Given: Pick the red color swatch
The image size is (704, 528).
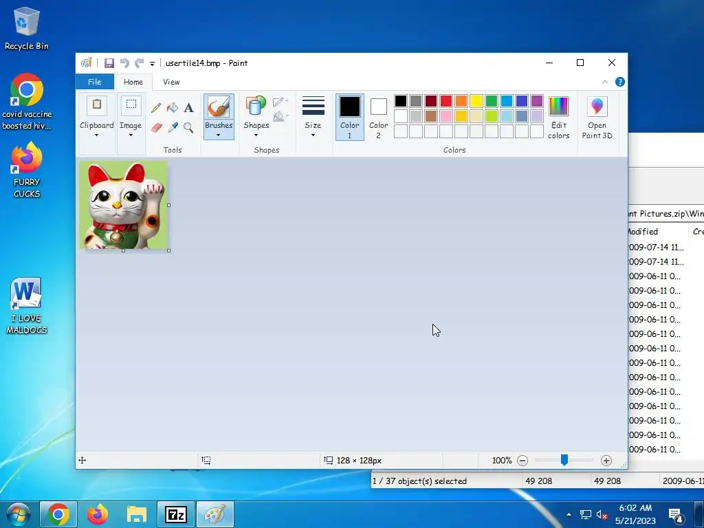Looking at the screenshot, I should 445,101.
